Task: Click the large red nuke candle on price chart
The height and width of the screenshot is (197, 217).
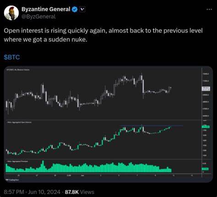Action: click(x=143, y=88)
